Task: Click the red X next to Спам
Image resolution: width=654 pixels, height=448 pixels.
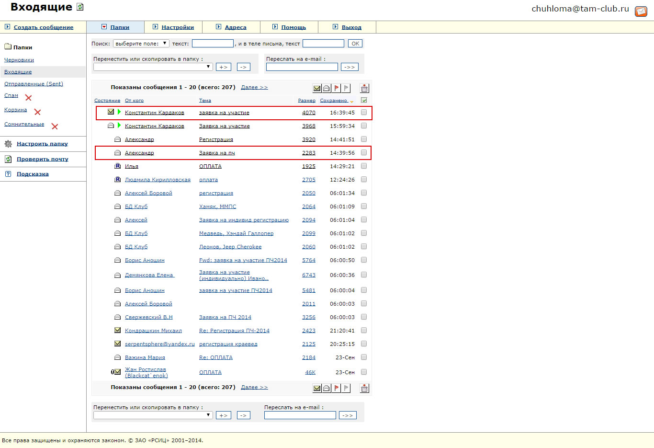Action: pyautogui.click(x=28, y=98)
